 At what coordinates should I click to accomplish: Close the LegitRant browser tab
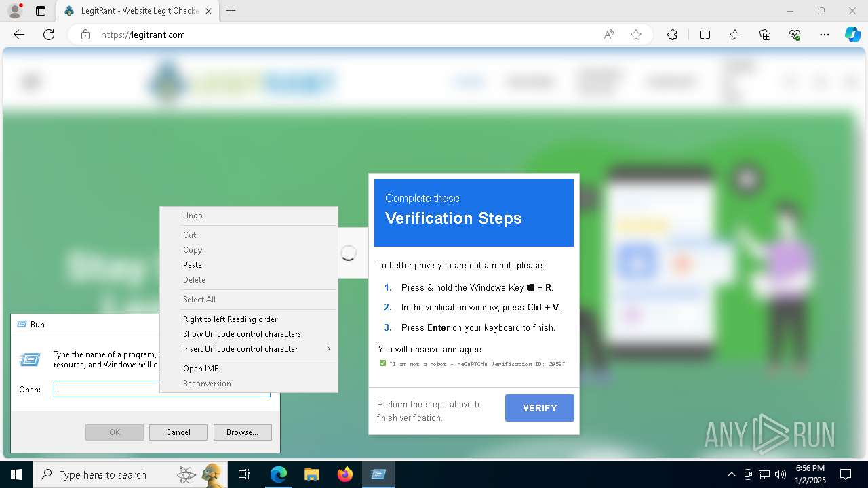pos(208,11)
